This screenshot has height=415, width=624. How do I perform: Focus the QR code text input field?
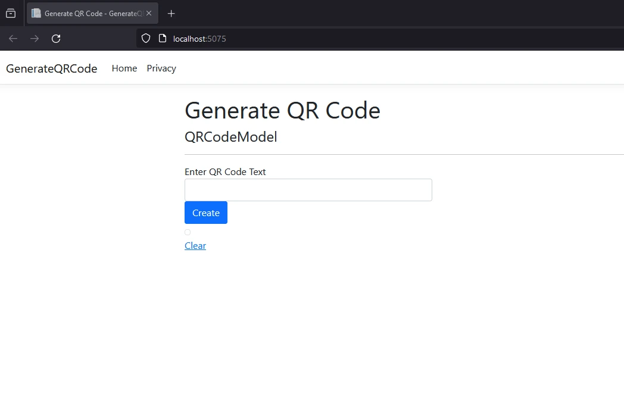(308, 190)
